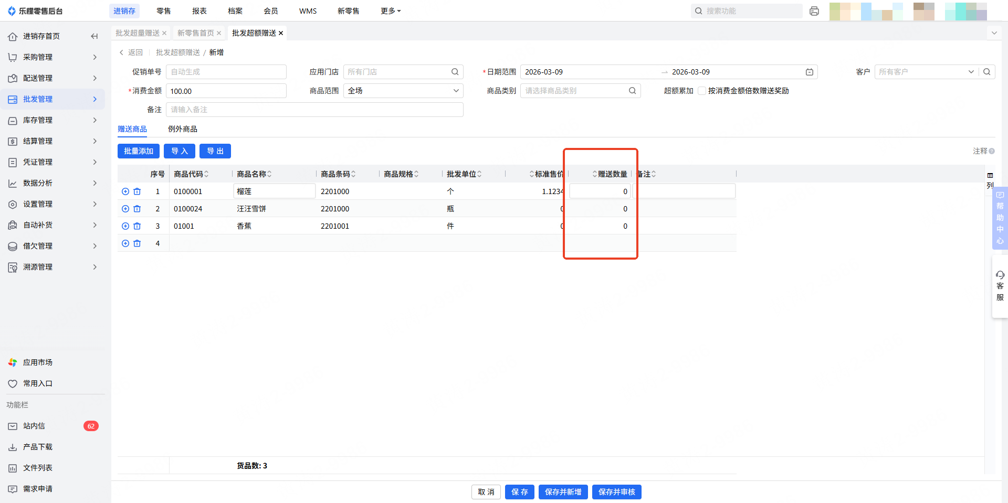Open the 更多 menu in top navigation
Viewport: 1008px width, 503px height.
coord(390,11)
